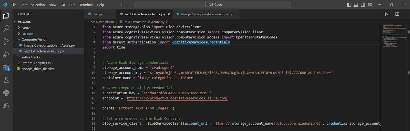
Task: Open Explorer Views and More Actions ellipsis
Action: pyautogui.click(x=78, y=14)
